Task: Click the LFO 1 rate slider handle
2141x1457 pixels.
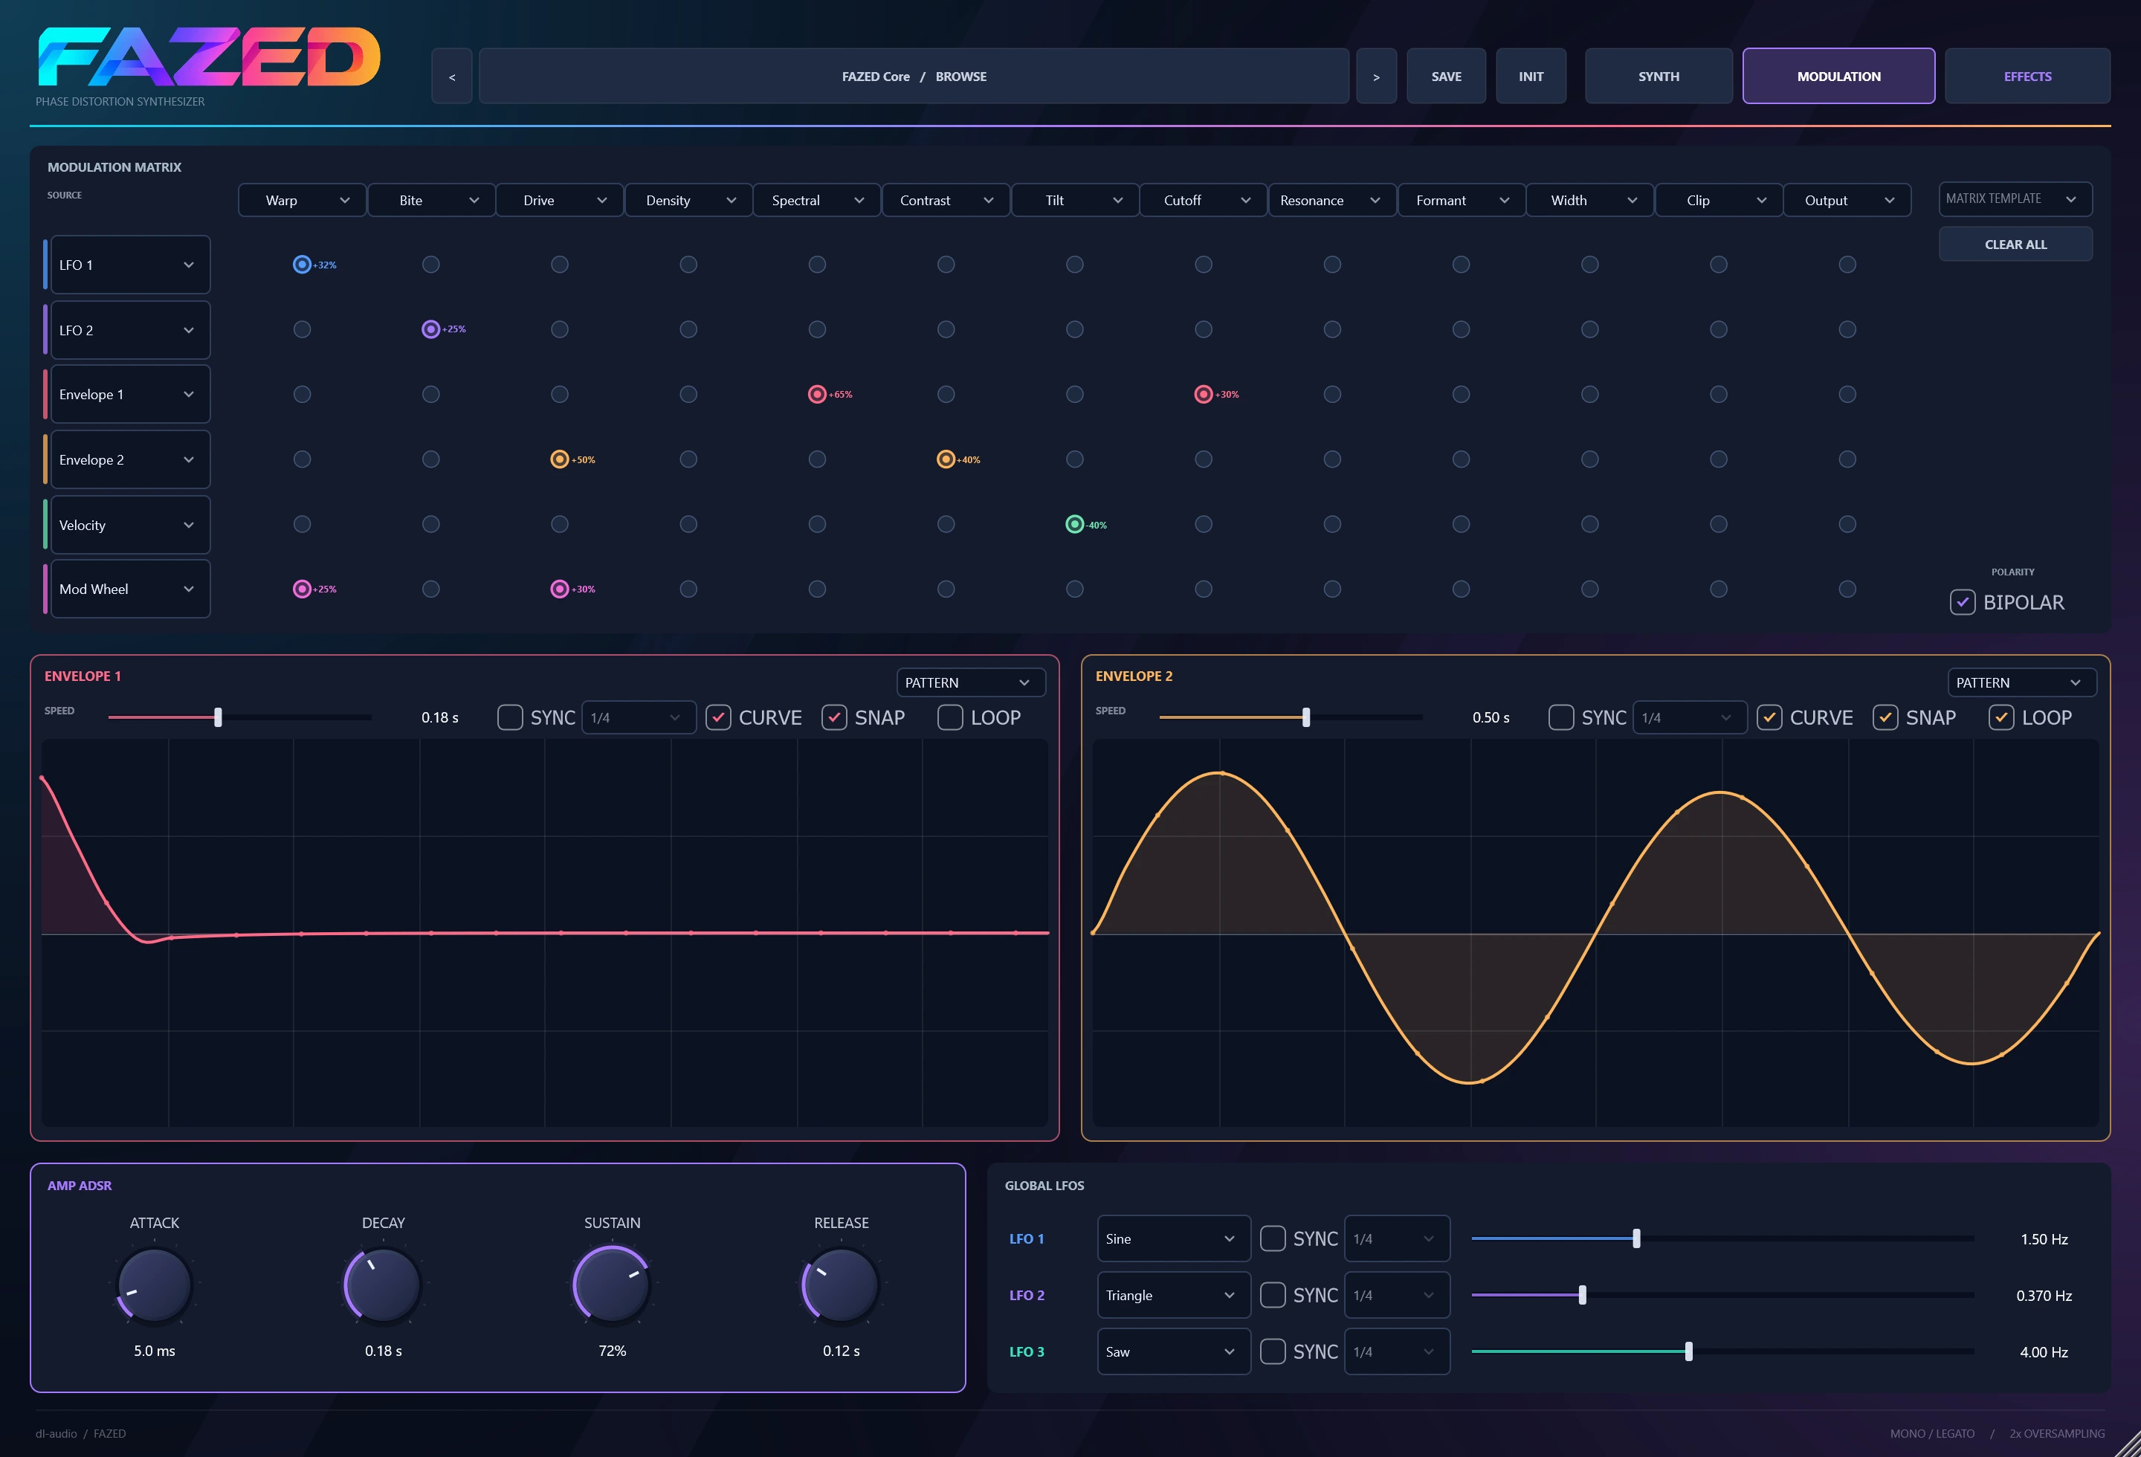Action: tap(1636, 1238)
